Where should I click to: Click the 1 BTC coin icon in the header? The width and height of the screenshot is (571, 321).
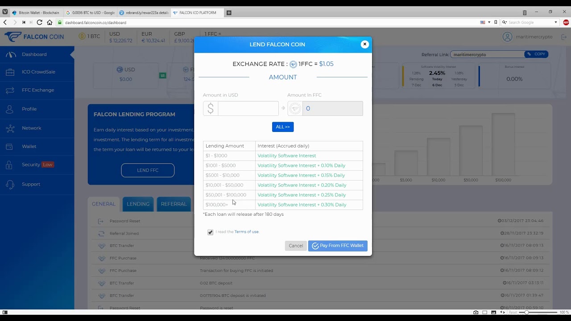[x=82, y=36]
